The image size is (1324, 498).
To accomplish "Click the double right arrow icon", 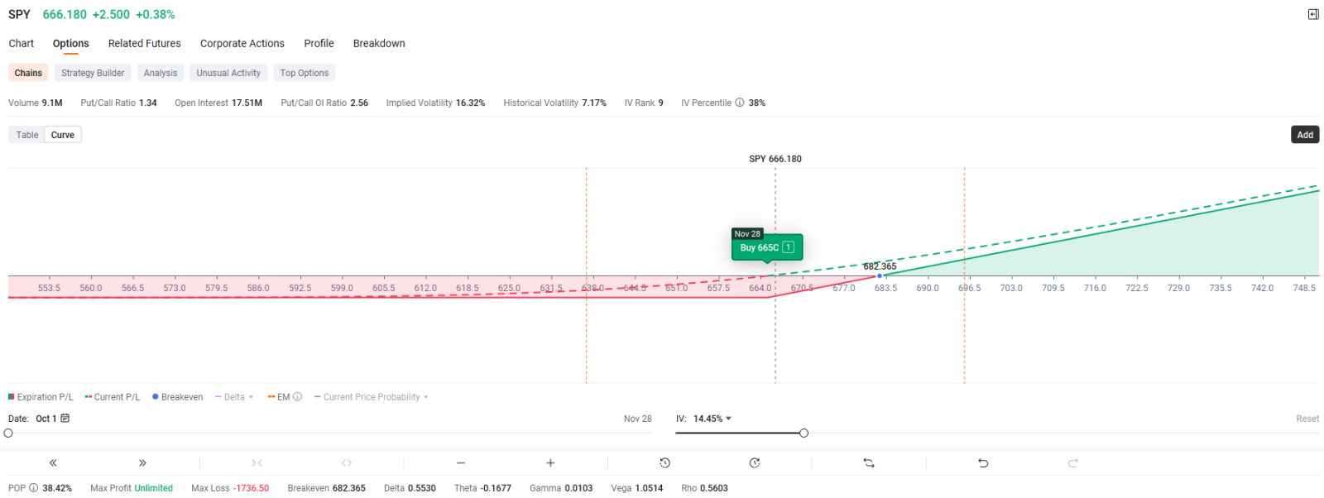I will tap(142, 463).
